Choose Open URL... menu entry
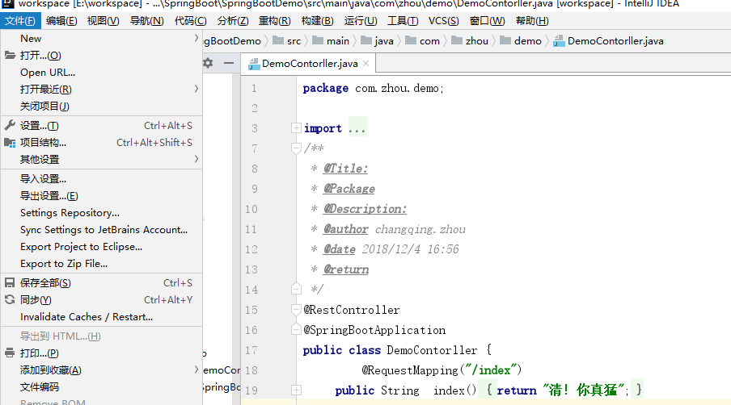 point(102,72)
